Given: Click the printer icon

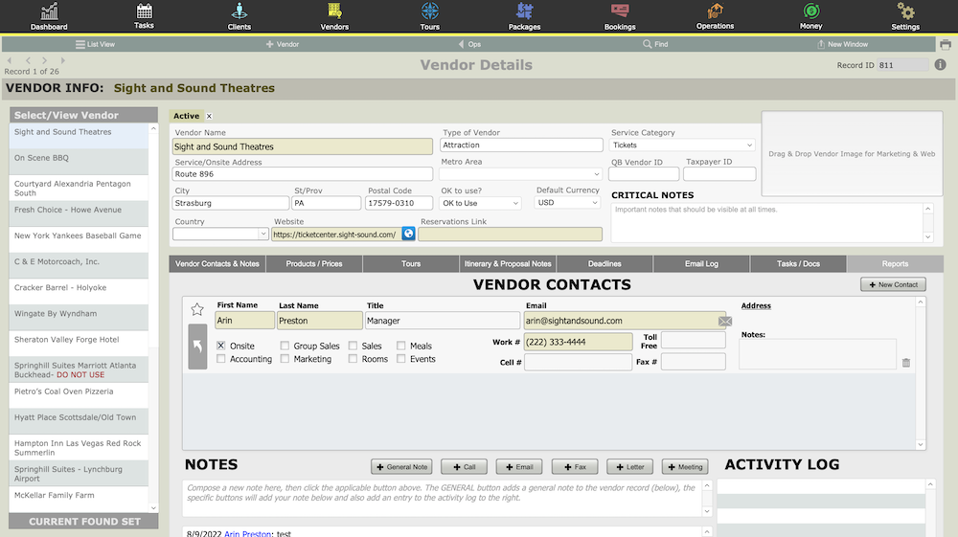Looking at the screenshot, I should click(946, 45).
